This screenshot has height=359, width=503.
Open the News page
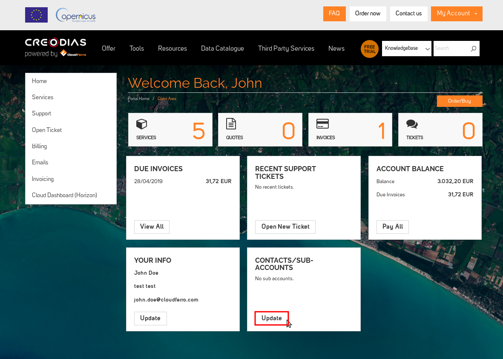tap(336, 49)
